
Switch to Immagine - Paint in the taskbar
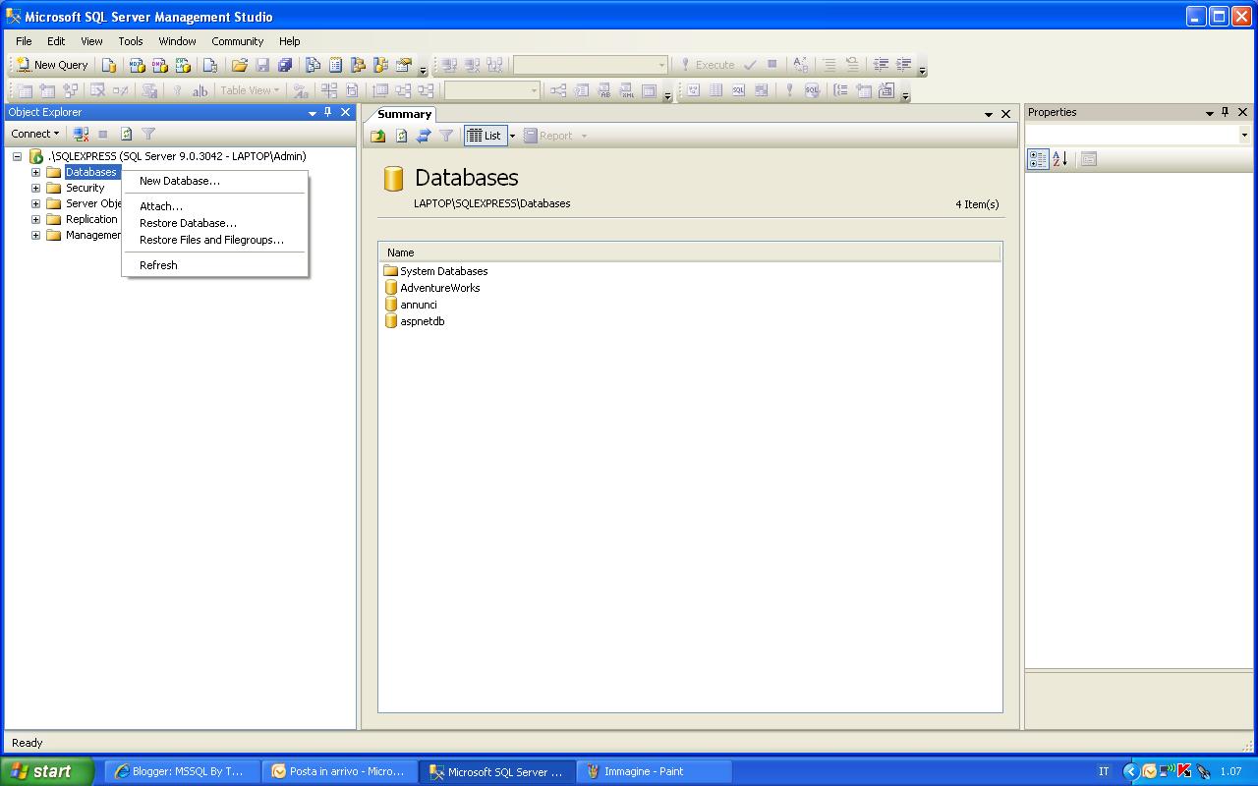click(654, 771)
